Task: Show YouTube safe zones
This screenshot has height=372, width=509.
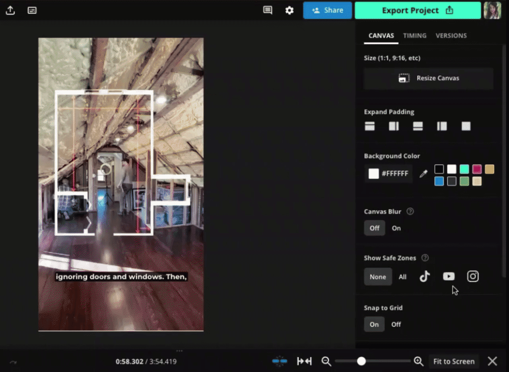Action: (x=449, y=277)
